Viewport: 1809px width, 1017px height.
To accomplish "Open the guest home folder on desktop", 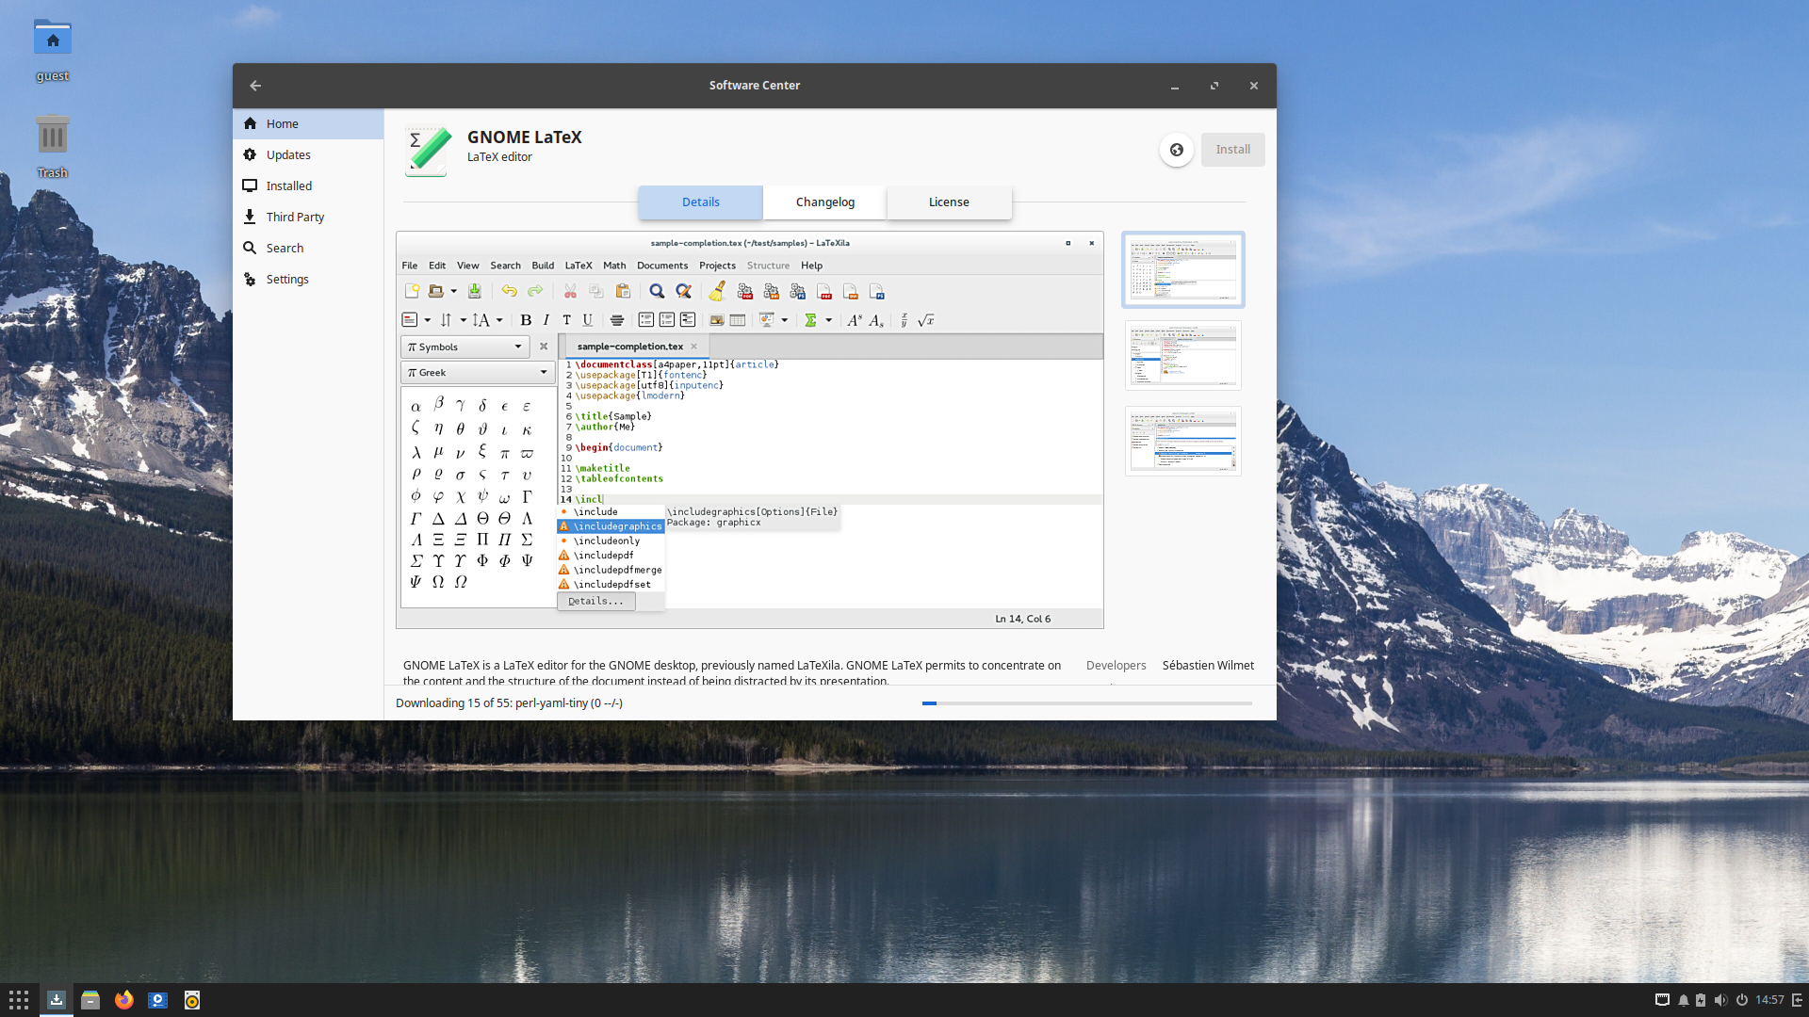I will pyautogui.click(x=53, y=52).
